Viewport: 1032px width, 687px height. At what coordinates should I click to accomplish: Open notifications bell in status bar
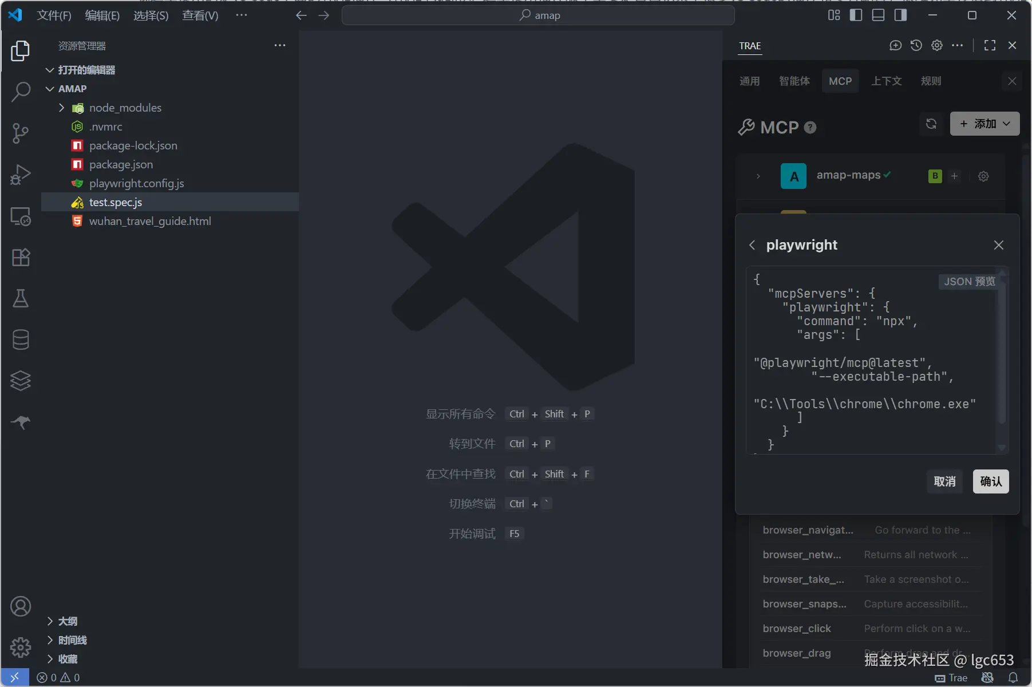pyautogui.click(x=1013, y=678)
